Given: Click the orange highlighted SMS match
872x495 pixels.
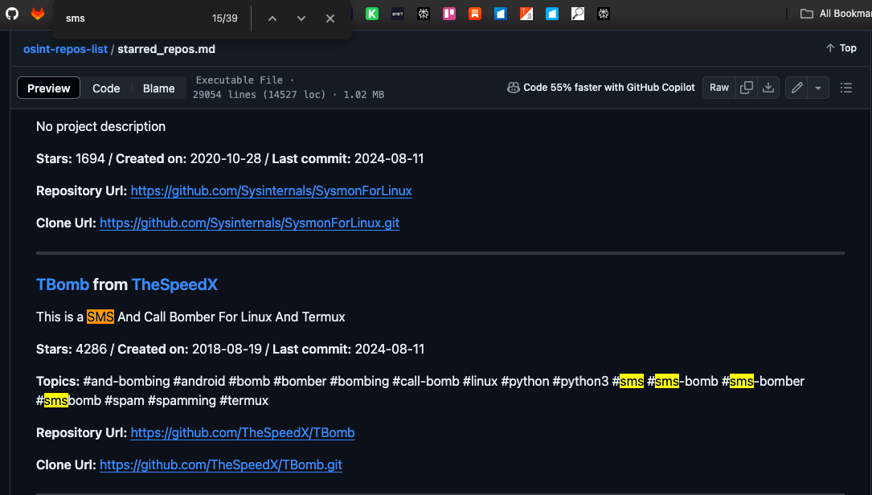Looking at the screenshot, I should click(x=100, y=317).
